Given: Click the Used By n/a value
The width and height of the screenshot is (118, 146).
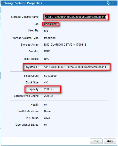Looking at the screenshot, I should [x=46, y=31].
